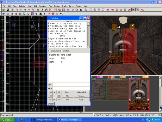Click the scroll down arrow in entity description
Viewport: 162px width, 122px height.
[89, 47]
